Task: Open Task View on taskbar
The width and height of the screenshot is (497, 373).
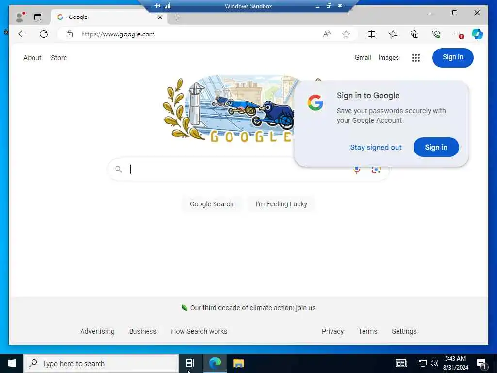Action: [190, 363]
